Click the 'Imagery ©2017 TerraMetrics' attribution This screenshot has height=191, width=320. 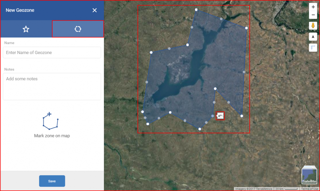(x=254, y=189)
